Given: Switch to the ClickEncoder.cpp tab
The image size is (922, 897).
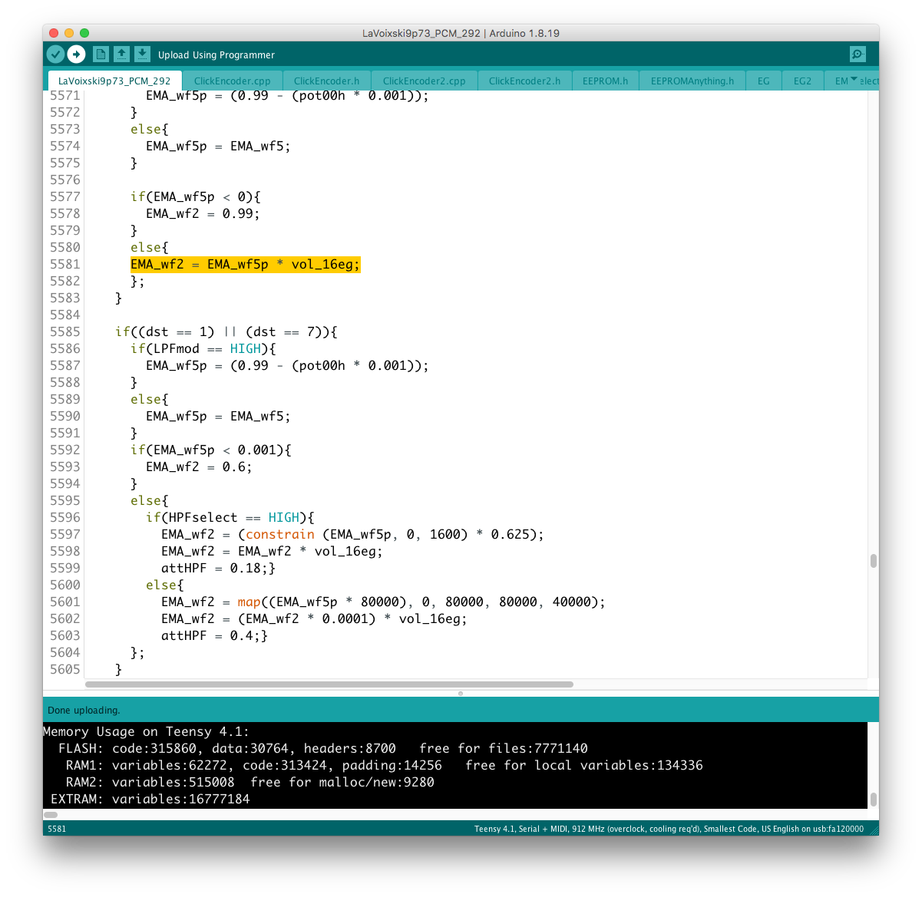Looking at the screenshot, I should [232, 81].
